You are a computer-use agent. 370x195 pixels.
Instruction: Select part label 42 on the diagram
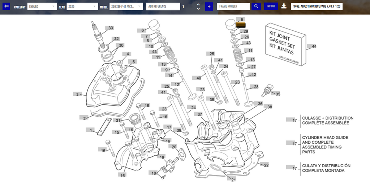[252, 74]
